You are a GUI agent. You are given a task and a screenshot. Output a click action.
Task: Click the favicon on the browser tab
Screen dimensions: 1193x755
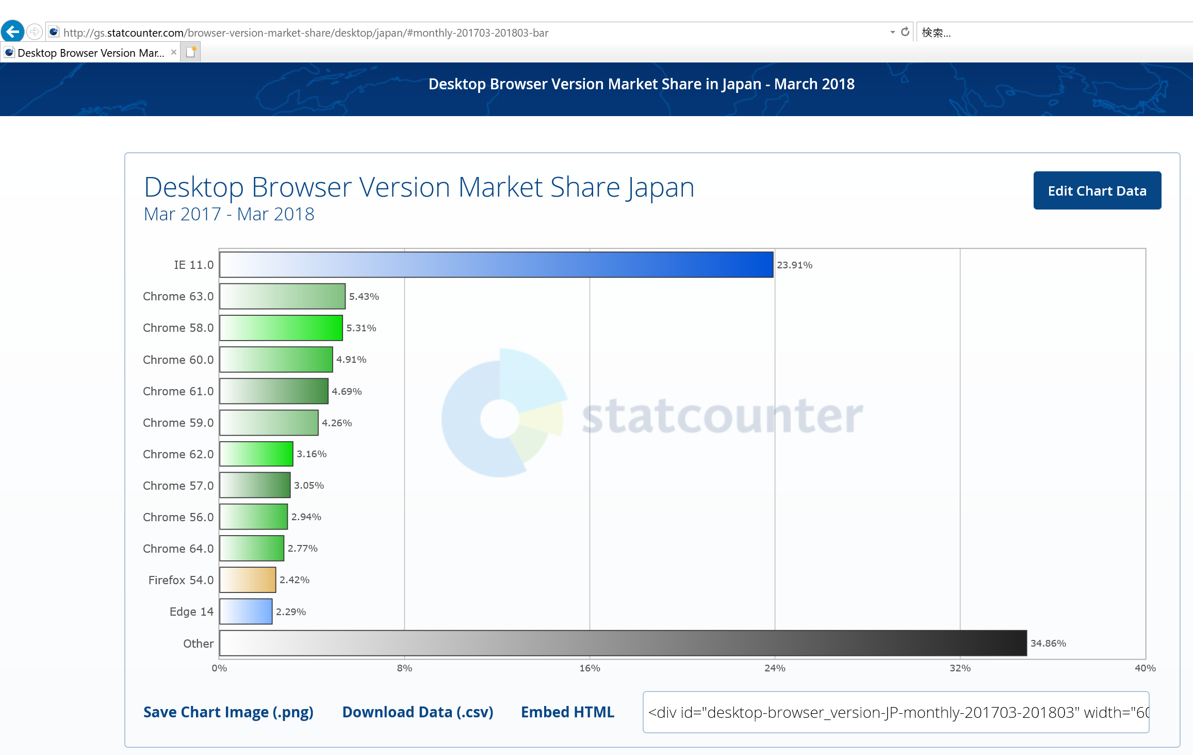click(x=10, y=52)
